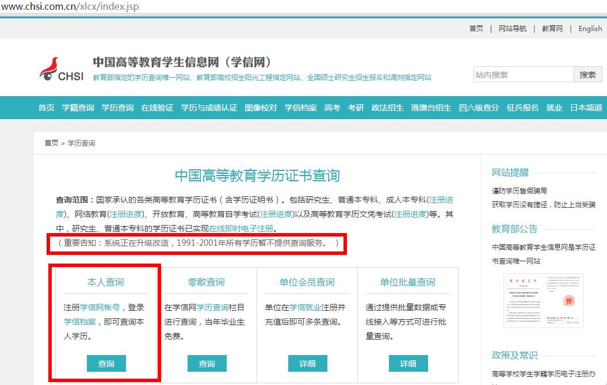Click the 重要告知 system upgrade notice text
The height and width of the screenshot is (385, 607).
(x=198, y=243)
